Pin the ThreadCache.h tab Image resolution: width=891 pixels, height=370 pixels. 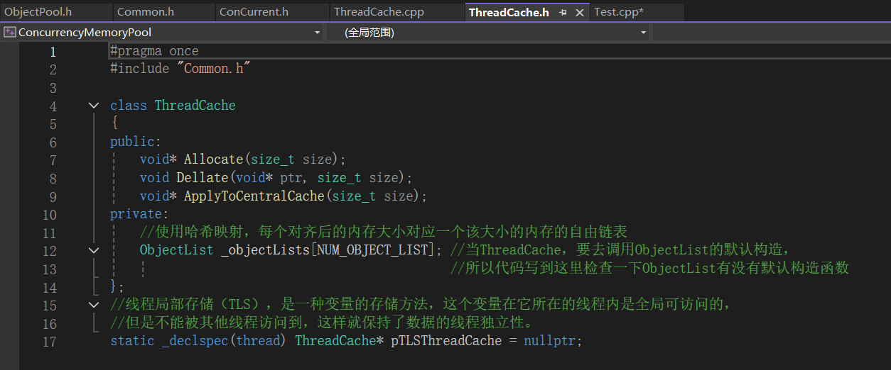tap(563, 13)
